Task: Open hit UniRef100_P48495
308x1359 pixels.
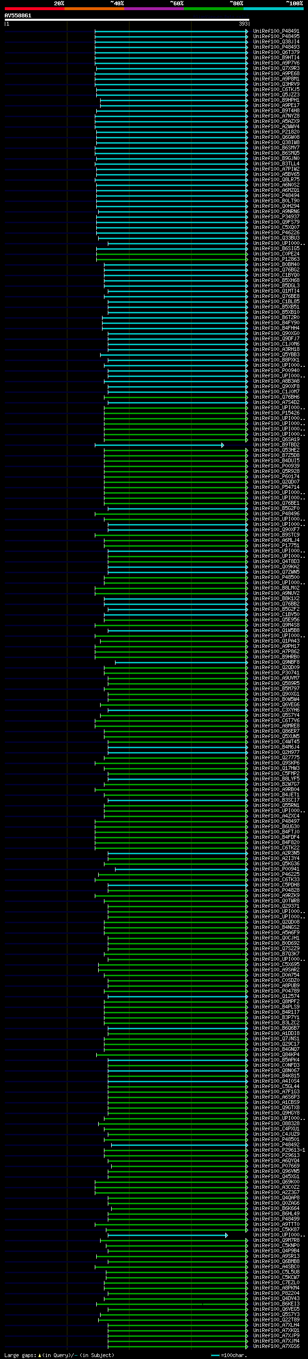Action: click(x=276, y=37)
